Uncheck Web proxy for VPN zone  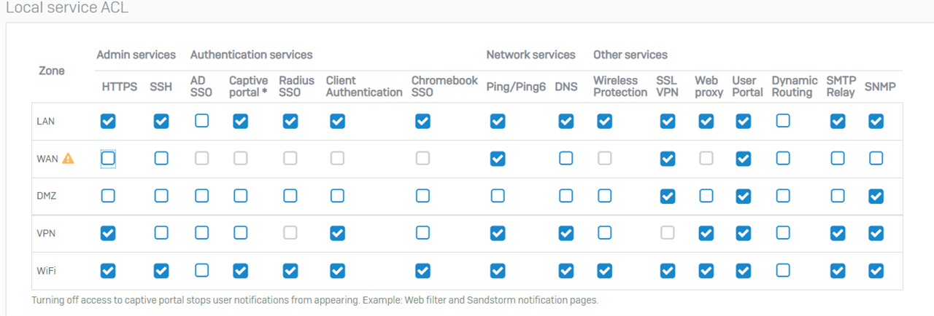[706, 233]
